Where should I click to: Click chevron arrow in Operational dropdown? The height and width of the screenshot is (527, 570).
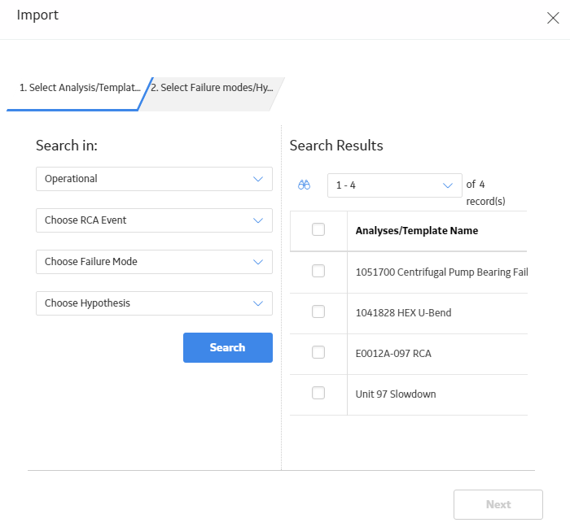click(x=258, y=179)
